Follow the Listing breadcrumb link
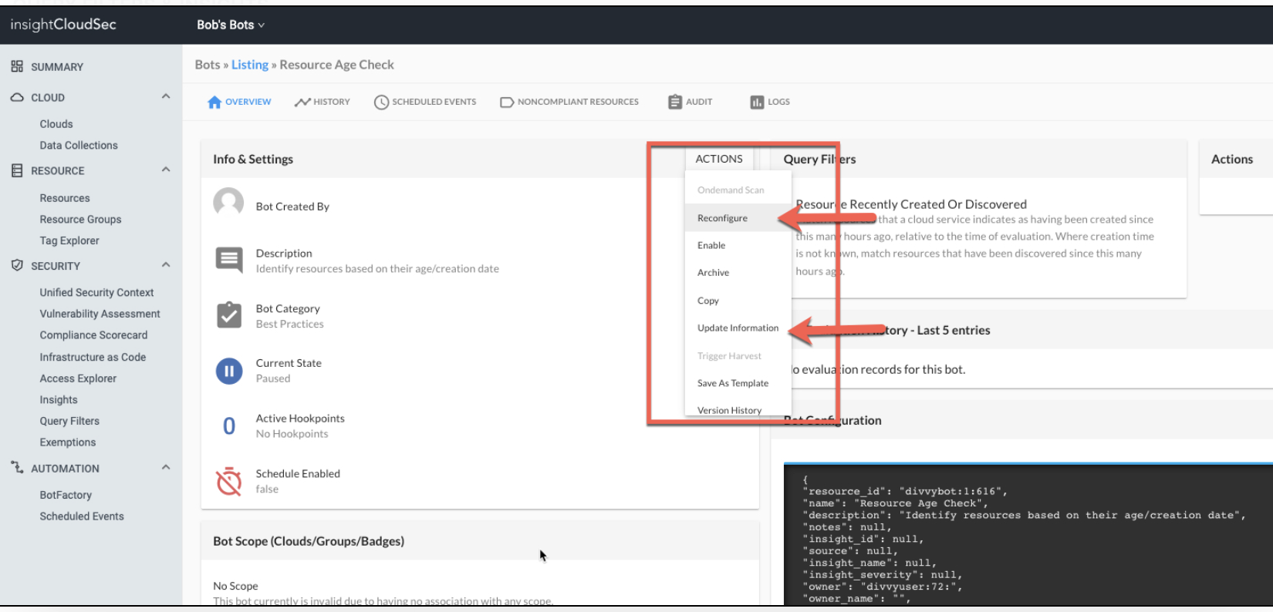The image size is (1273, 612). 250,65
